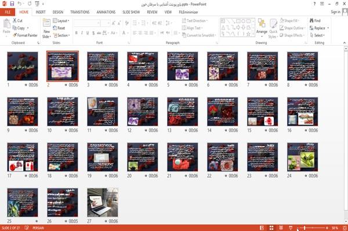Viewport: 348px width, 231px height.
Task: Select slide 27 laptop thumbnail
Action: [x=103, y=203]
